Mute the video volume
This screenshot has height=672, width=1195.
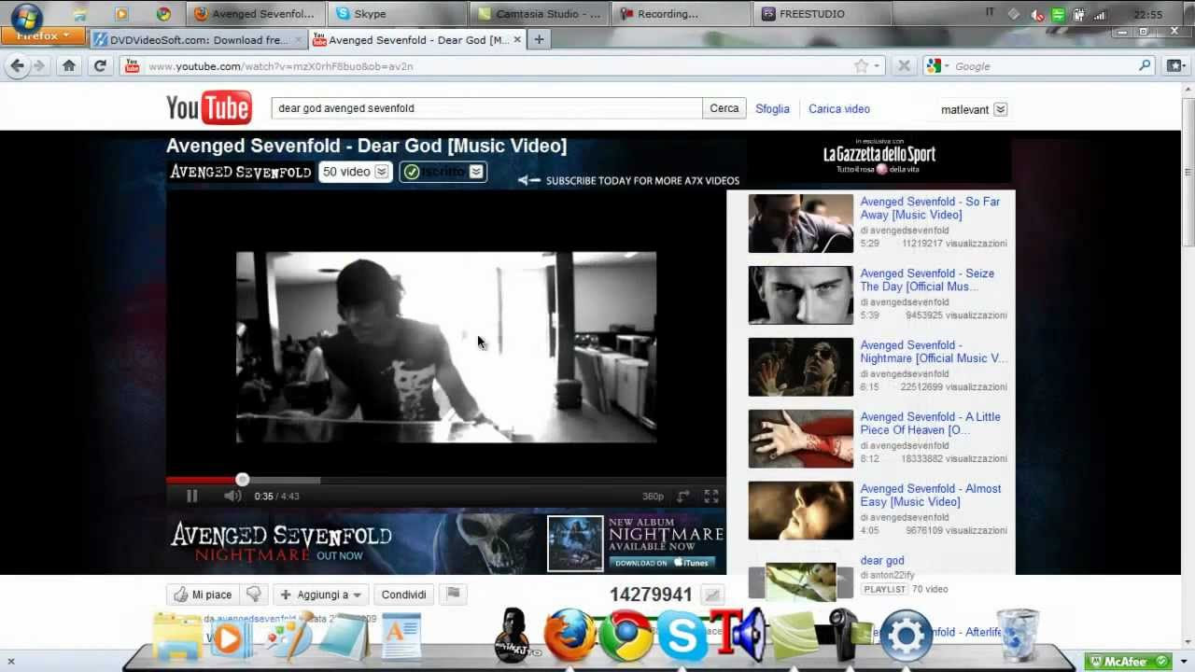click(x=232, y=496)
